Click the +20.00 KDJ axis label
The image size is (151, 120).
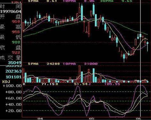tap(13, 111)
